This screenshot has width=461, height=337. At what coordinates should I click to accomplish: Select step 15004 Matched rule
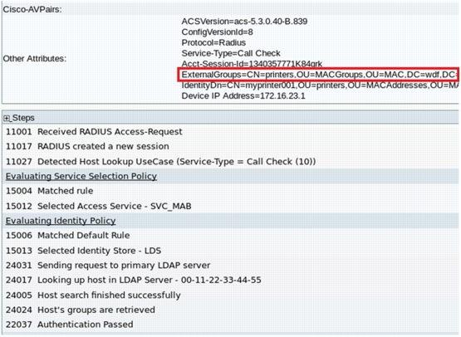point(49,191)
